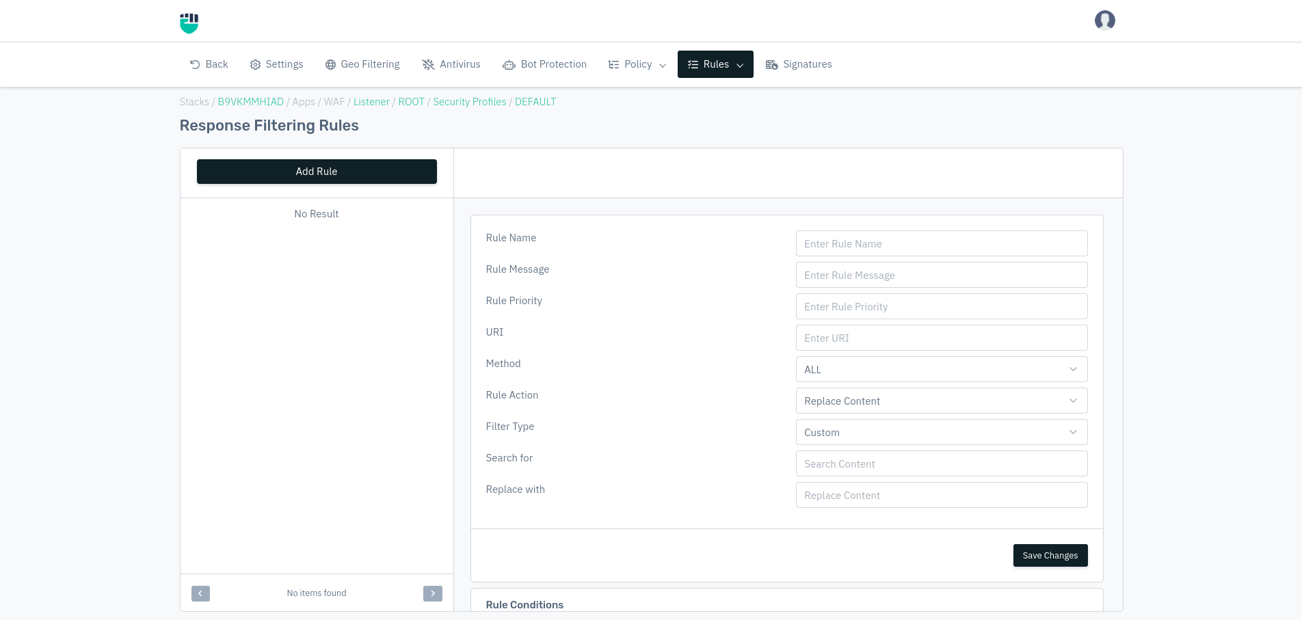The image size is (1302, 620).
Task: Expand the Filter Type Custom dropdown
Action: (x=941, y=432)
